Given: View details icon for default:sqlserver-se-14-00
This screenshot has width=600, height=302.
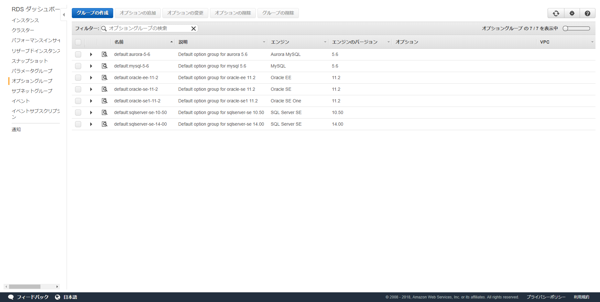Looking at the screenshot, I should (x=104, y=124).
